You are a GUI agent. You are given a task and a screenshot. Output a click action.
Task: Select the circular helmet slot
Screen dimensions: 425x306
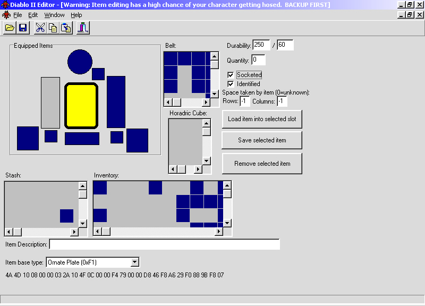[x=80, y=62]
